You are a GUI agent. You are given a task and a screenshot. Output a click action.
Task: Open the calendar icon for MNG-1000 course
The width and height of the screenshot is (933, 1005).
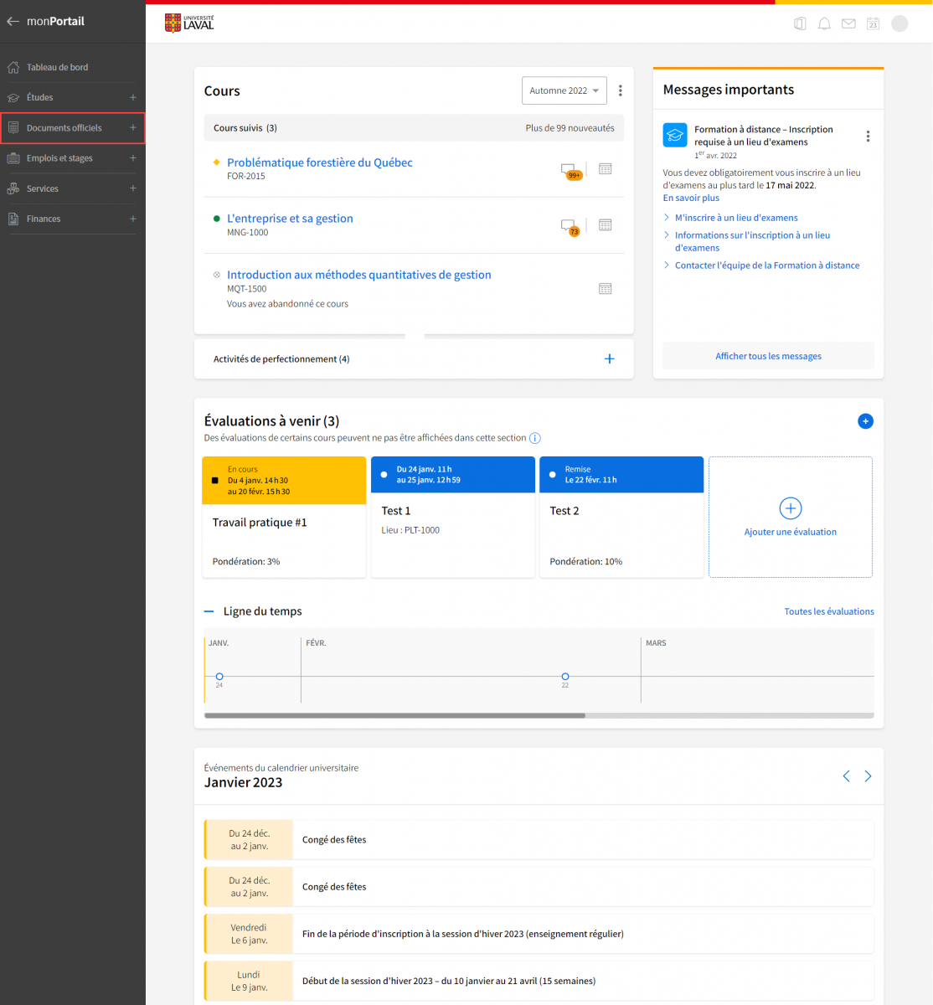coord(606,224)
